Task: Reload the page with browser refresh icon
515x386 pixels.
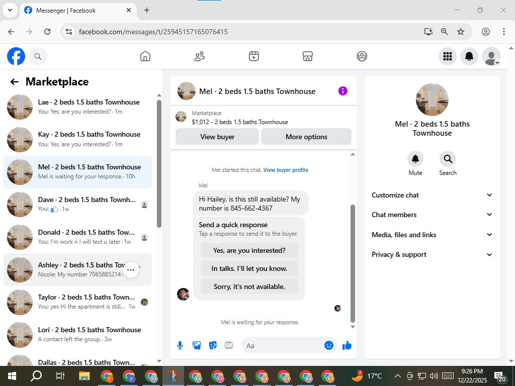Action: click(x=47, y=32)
